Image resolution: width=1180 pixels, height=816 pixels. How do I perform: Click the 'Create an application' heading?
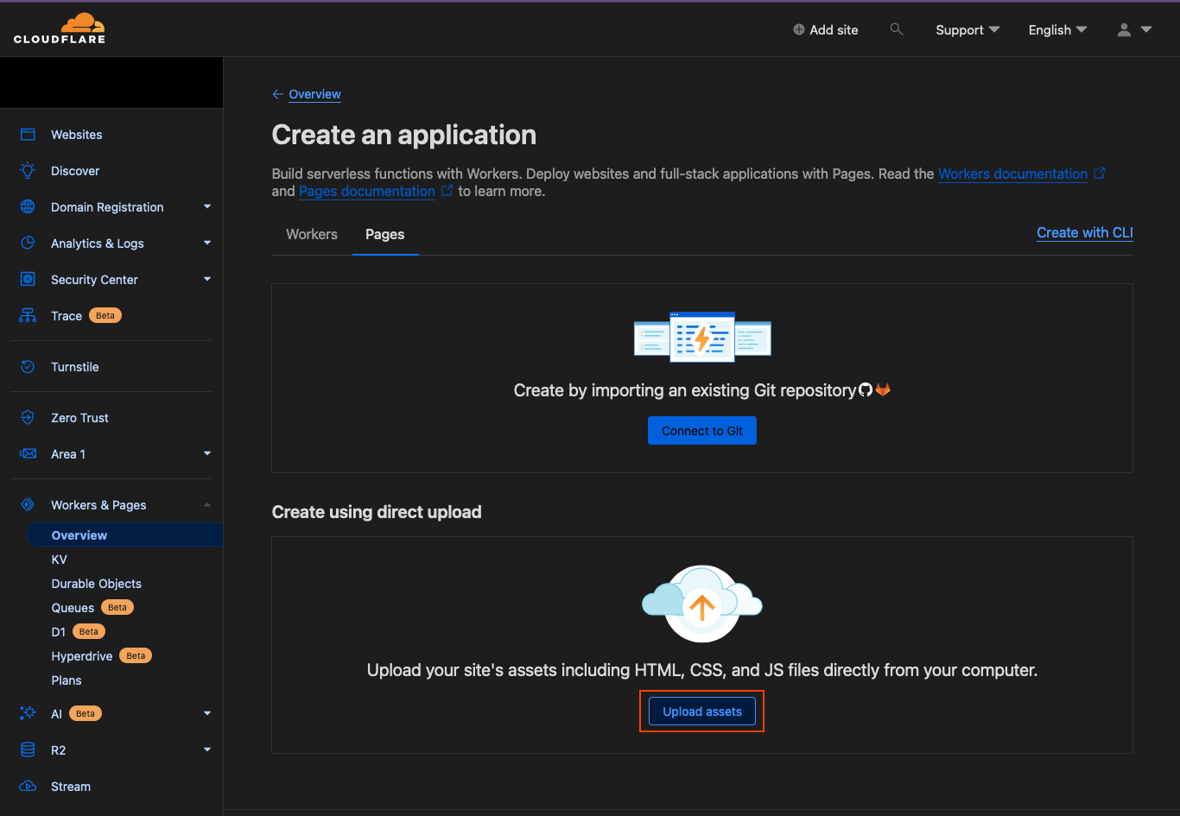click(404, 135)
